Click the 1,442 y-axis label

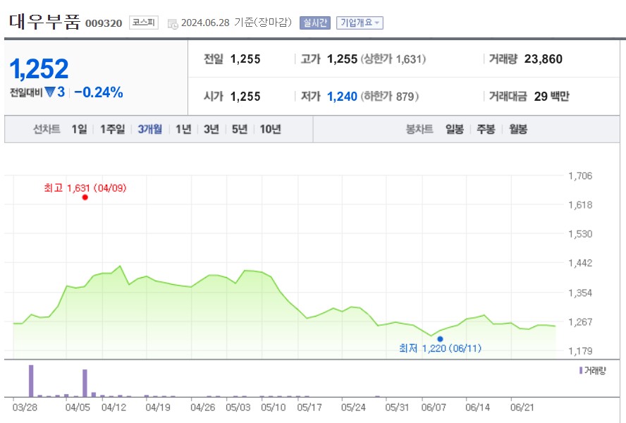(x=580, y=263)
